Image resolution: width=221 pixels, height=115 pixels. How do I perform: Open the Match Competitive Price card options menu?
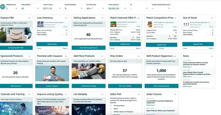(x=175, y=18)
